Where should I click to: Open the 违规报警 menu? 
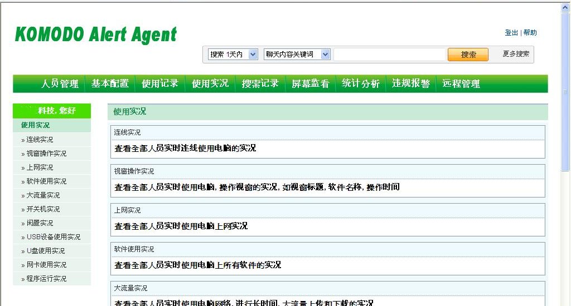pos(411,83)
